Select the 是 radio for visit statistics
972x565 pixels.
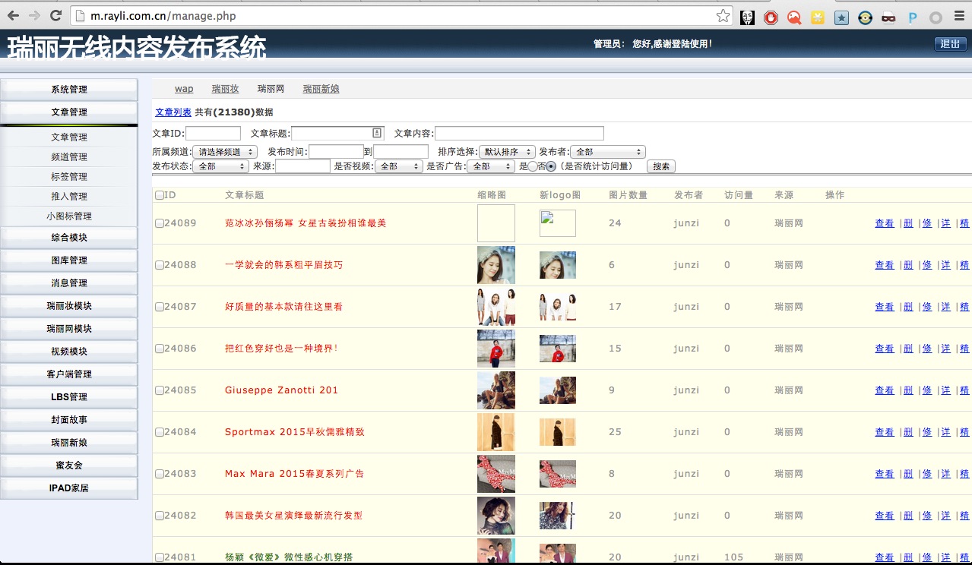coord(532,166)
